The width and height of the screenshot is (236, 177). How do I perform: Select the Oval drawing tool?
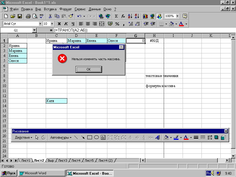tap(96, 137)
